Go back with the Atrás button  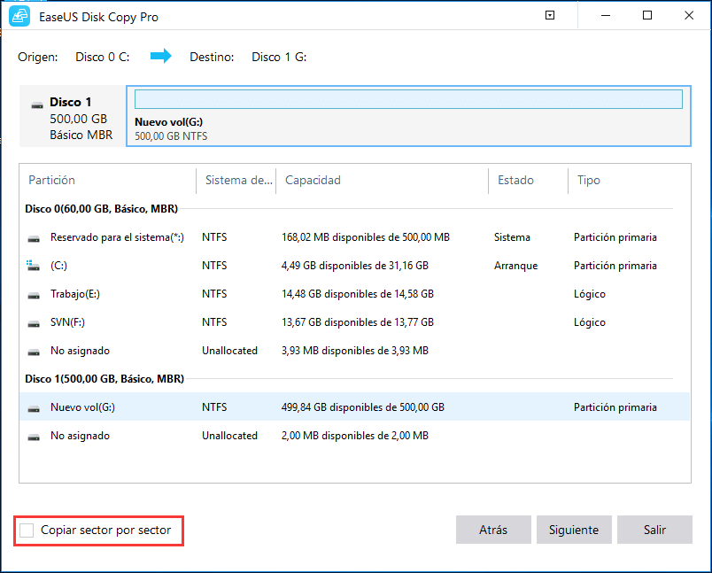pyautogui.click(x=493, y=530)
